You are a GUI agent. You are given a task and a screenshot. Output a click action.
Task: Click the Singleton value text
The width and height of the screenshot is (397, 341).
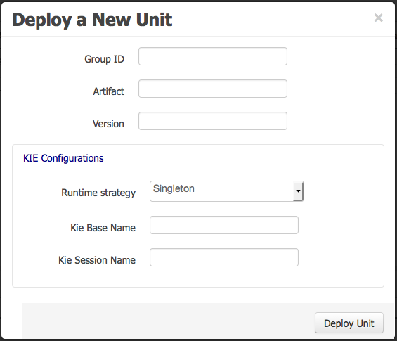[174, 188]
